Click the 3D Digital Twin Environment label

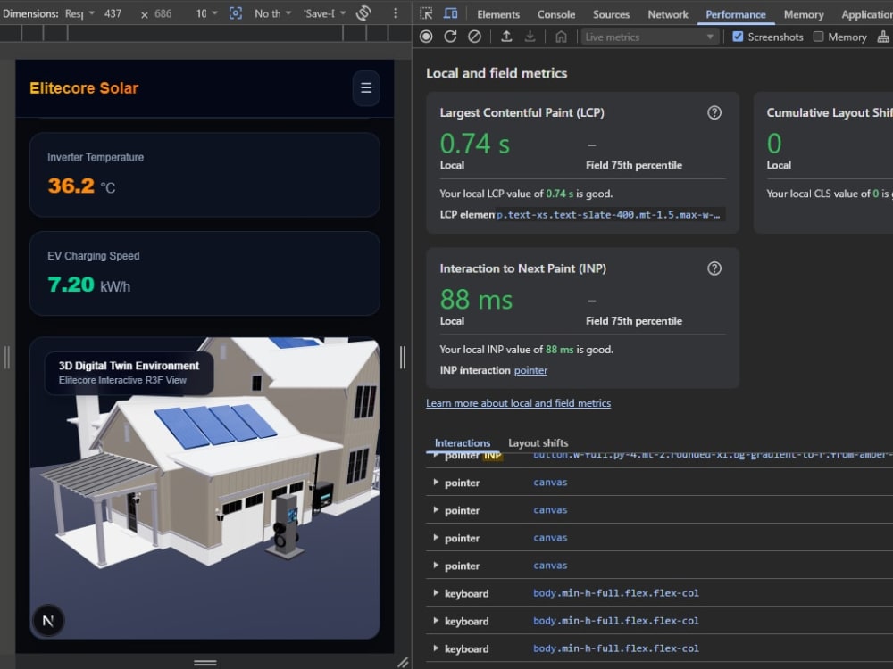pos(129,366)
